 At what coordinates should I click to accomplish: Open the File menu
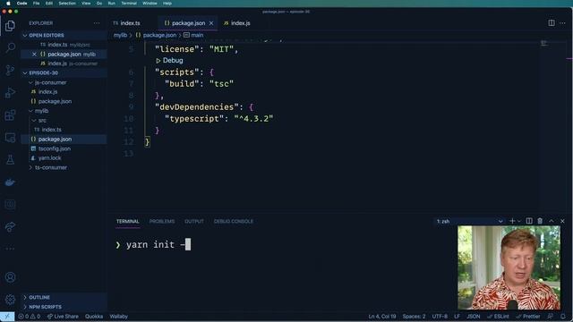36,4
